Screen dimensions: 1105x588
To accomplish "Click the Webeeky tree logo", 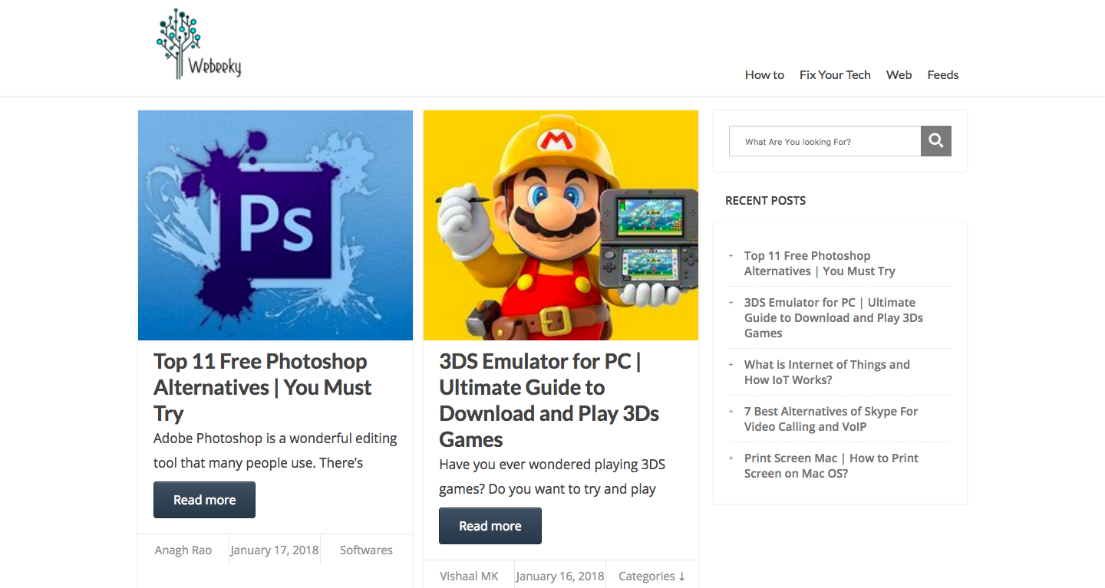I will click(x=199, y=44).
